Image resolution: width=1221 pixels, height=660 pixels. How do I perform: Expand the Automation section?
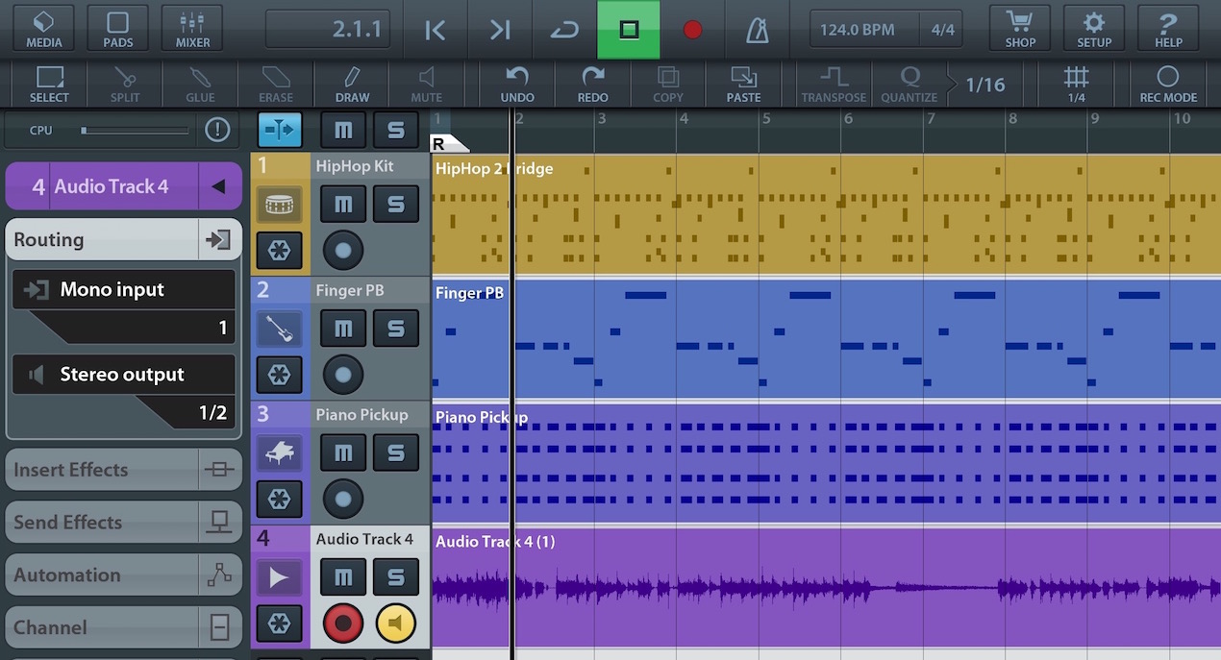pyautogui.click(x=123, y=575)
